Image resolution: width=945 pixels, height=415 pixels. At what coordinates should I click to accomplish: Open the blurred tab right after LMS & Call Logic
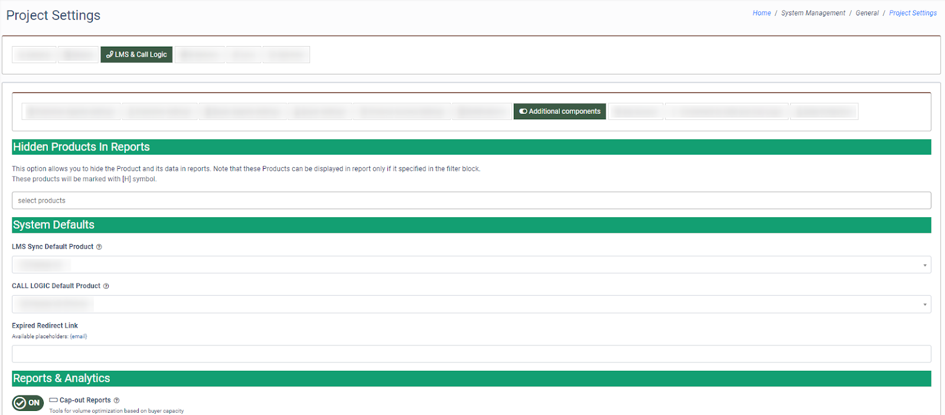pyautogui.click(x=200, y=54)
